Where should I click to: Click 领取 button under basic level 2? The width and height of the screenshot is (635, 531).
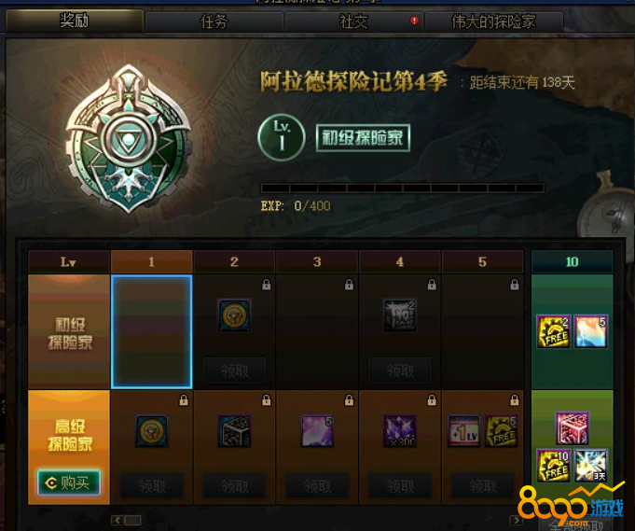(234, 370)
